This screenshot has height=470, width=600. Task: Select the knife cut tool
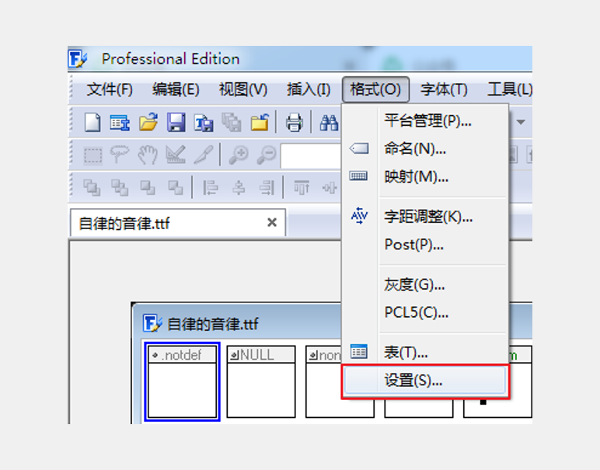(203, 155)
